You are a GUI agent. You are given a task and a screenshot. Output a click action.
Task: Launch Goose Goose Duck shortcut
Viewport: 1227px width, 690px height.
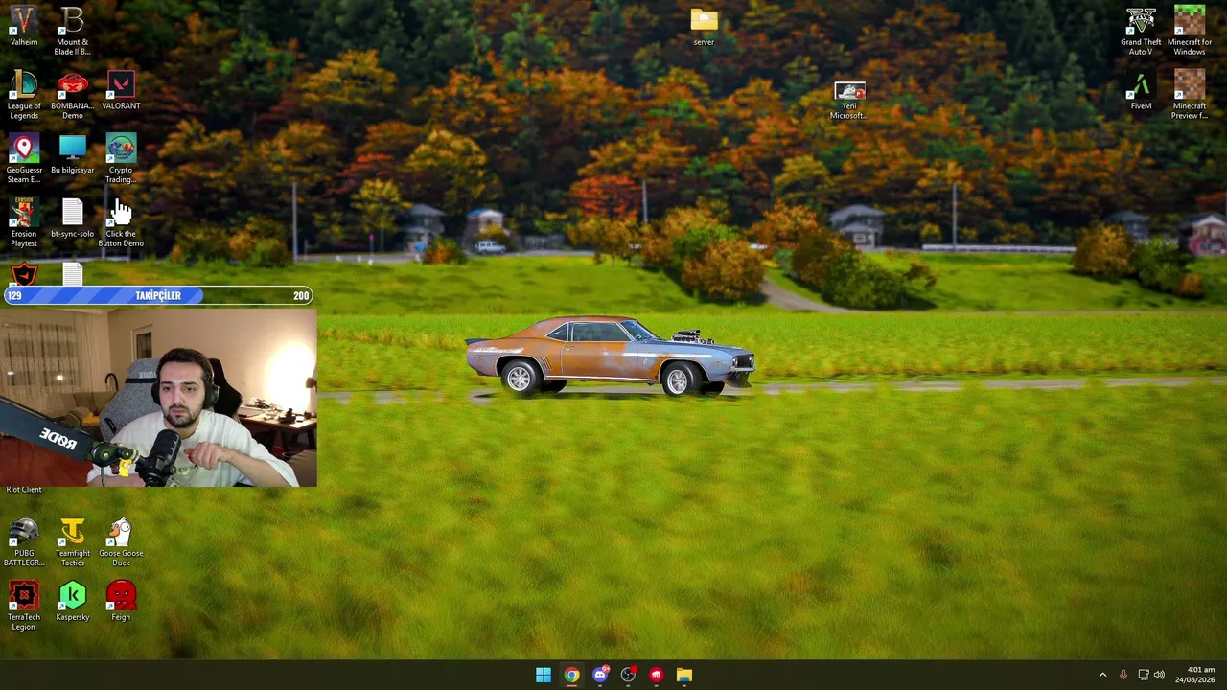121,541
